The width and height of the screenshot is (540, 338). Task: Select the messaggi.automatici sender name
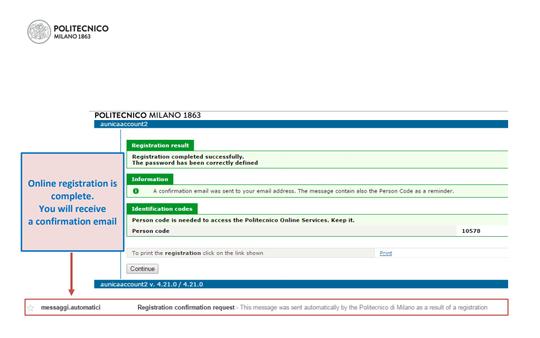pos(70,307)
